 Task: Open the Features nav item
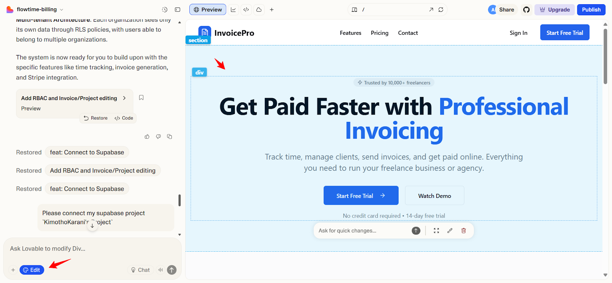pos(350,33)
